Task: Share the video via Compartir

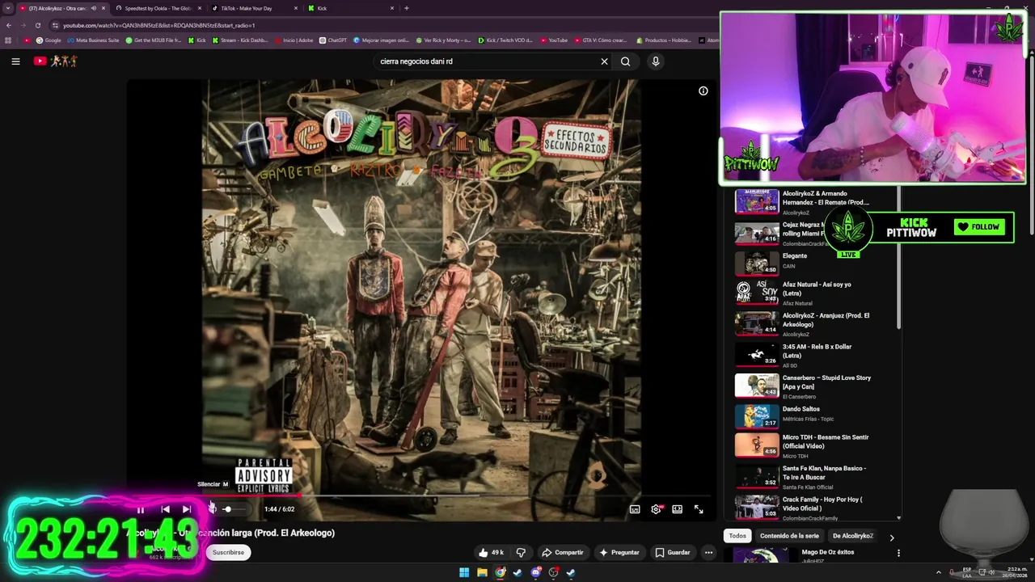Action: tap(562, 552)
